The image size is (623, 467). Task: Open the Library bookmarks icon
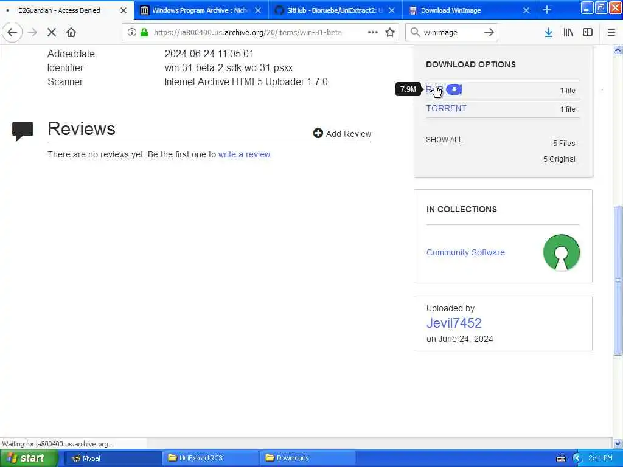(568, 32)
